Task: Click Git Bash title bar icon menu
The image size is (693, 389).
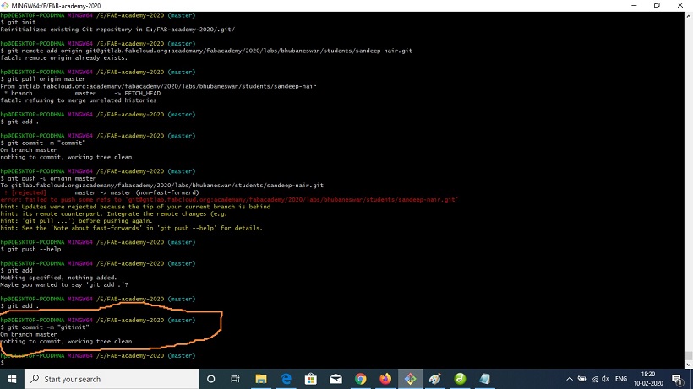Action: click(5, 5)
